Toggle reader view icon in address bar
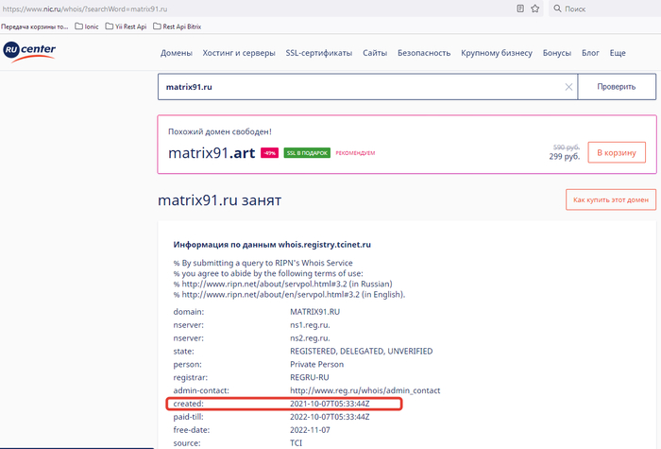Viewport: 661px width, 449px height. click(520, 9)
